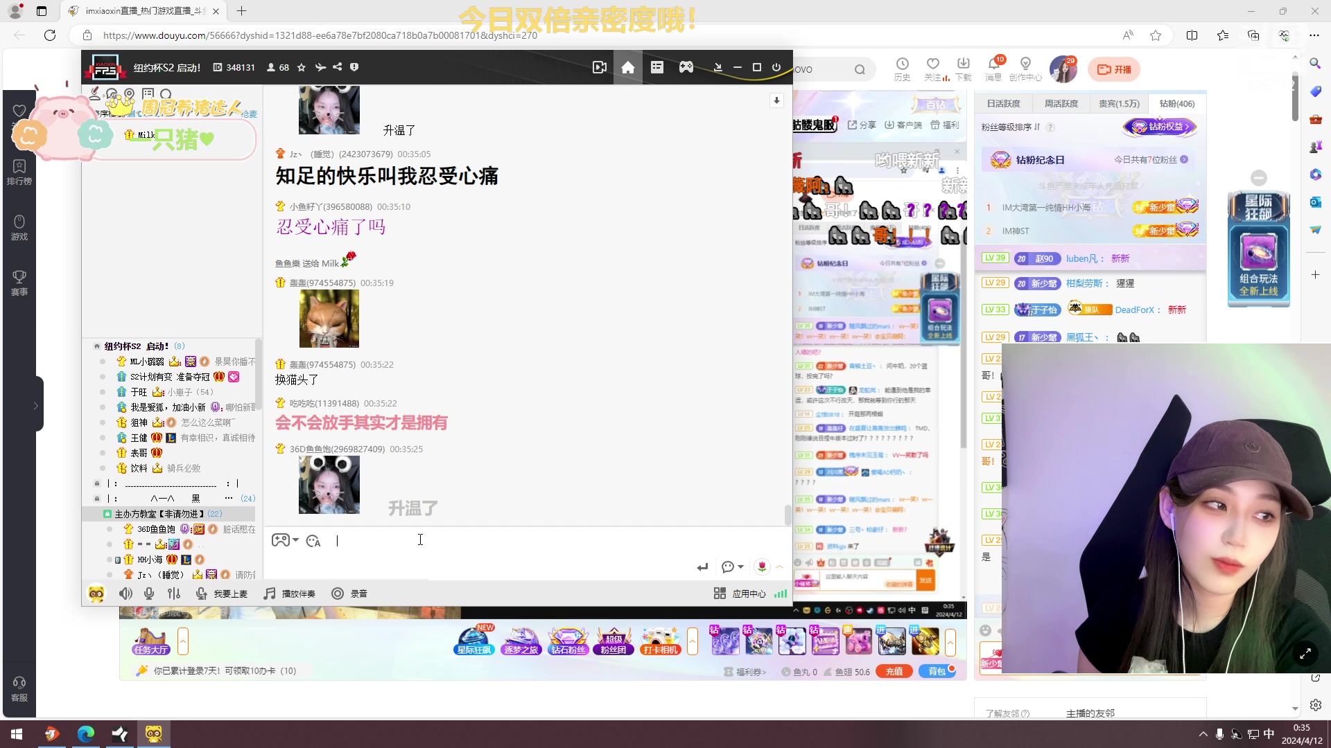Expand the left sidebar chevron handle

click(35, 407)
